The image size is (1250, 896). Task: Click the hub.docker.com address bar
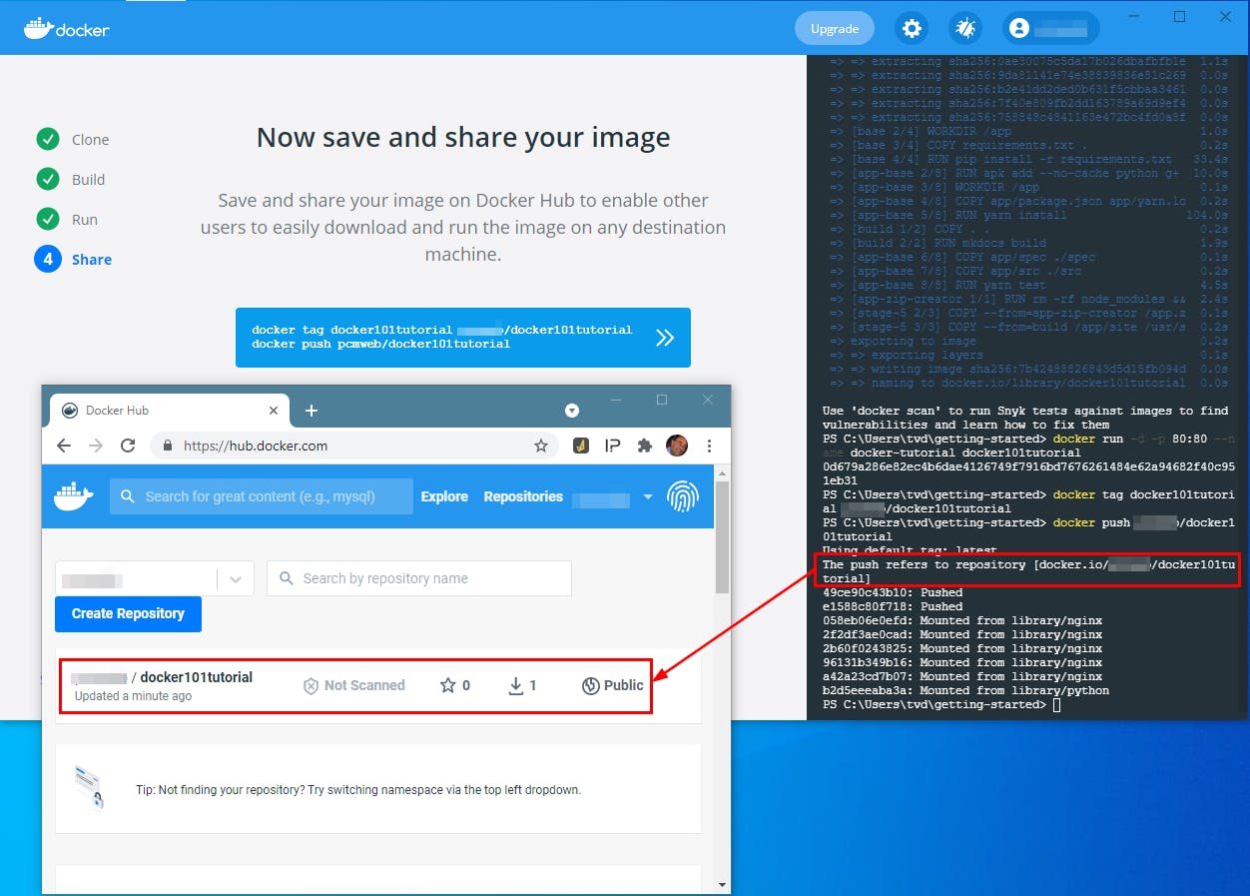point(354,446)
